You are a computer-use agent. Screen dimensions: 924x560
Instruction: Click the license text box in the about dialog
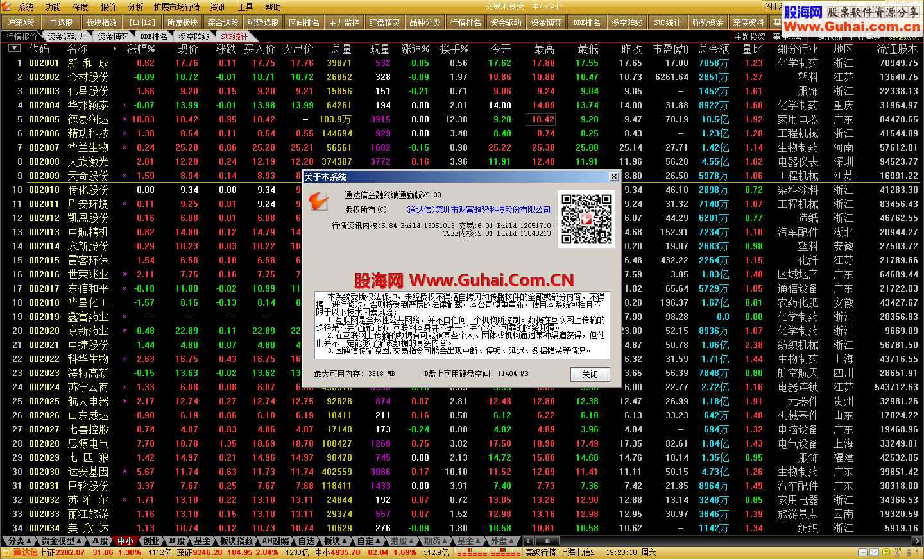461,325
